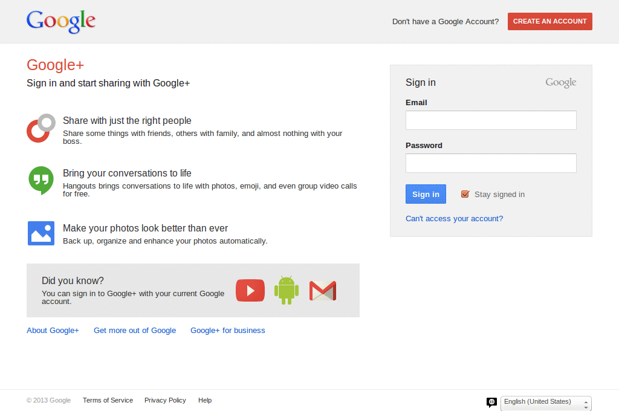Click the blue Photos mountain icon
Image resolution: width=619 pixels, height=411 pixels.
[x=41, y=233]
